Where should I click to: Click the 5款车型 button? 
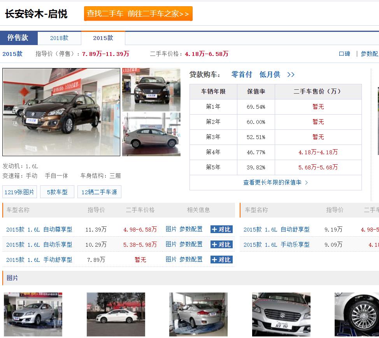[57, 192]
